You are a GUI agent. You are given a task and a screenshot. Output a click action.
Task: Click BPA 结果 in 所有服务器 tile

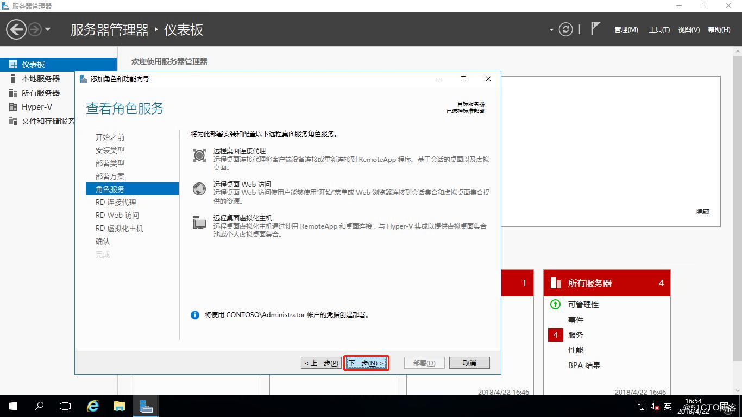pyautogui.click(x=584, y=365)
